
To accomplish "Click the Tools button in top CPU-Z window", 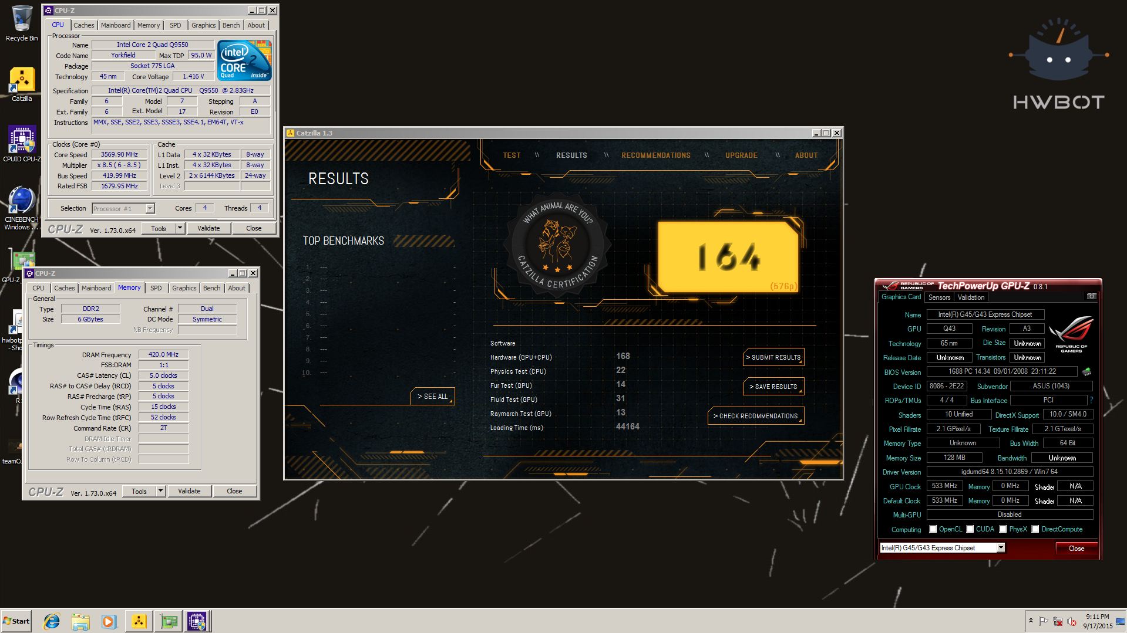I will coord(159,228).
